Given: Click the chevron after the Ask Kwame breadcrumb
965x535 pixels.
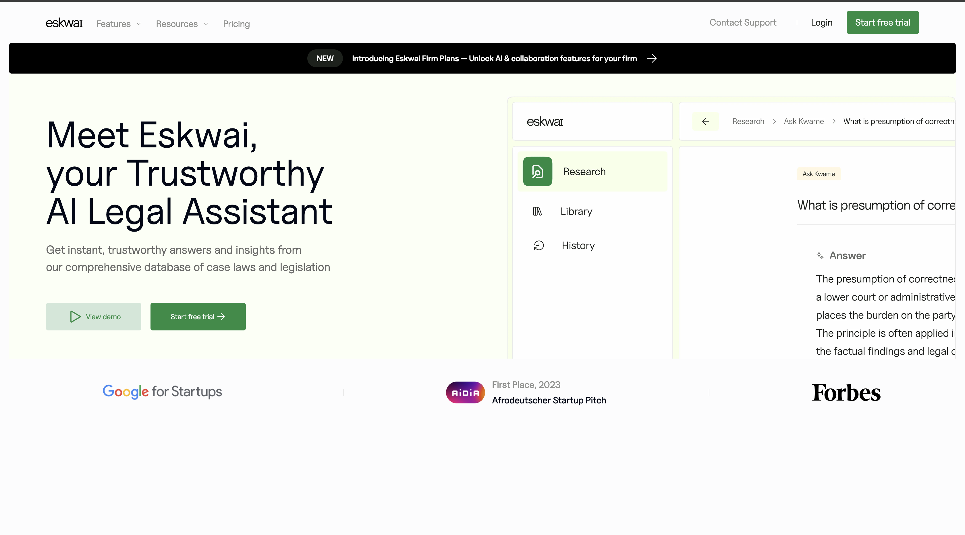Looking at the screenshot, I should coord(834,121).
